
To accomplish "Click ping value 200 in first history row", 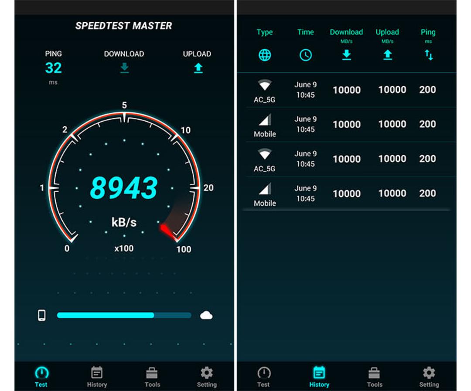I will pyautogui.click(x=427, y=89).
